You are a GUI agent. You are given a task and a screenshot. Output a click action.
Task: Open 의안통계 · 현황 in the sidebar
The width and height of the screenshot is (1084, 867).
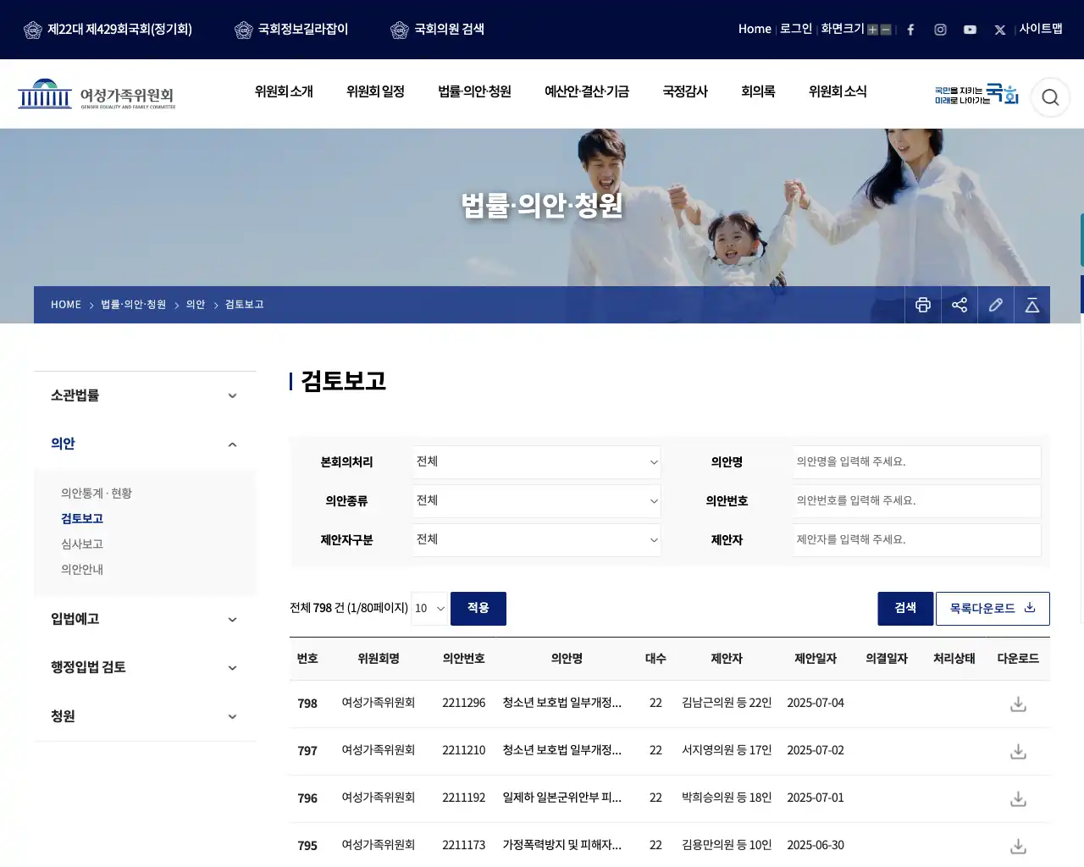(x=97, y=494)
